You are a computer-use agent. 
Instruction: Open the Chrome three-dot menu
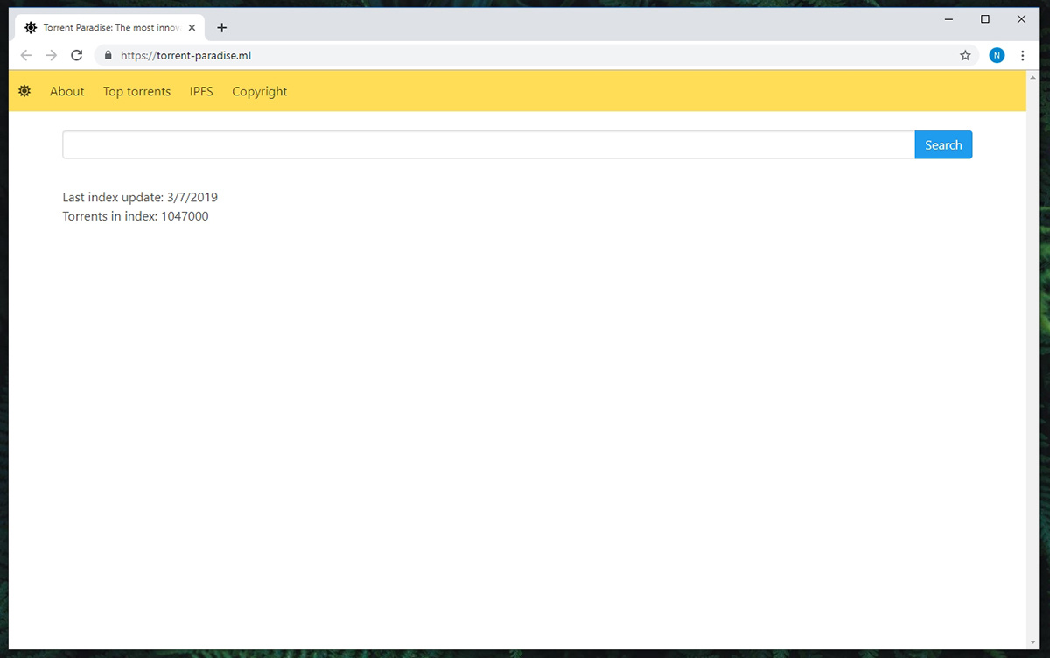pos(1023,55)
